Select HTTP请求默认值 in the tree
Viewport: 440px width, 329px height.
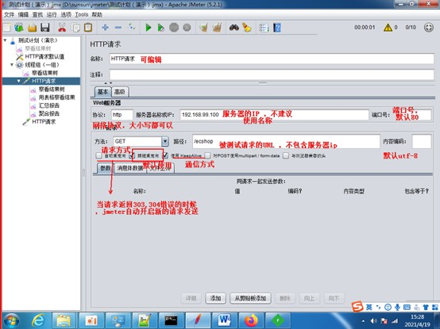pyautogui.click(x=44, y=56)
